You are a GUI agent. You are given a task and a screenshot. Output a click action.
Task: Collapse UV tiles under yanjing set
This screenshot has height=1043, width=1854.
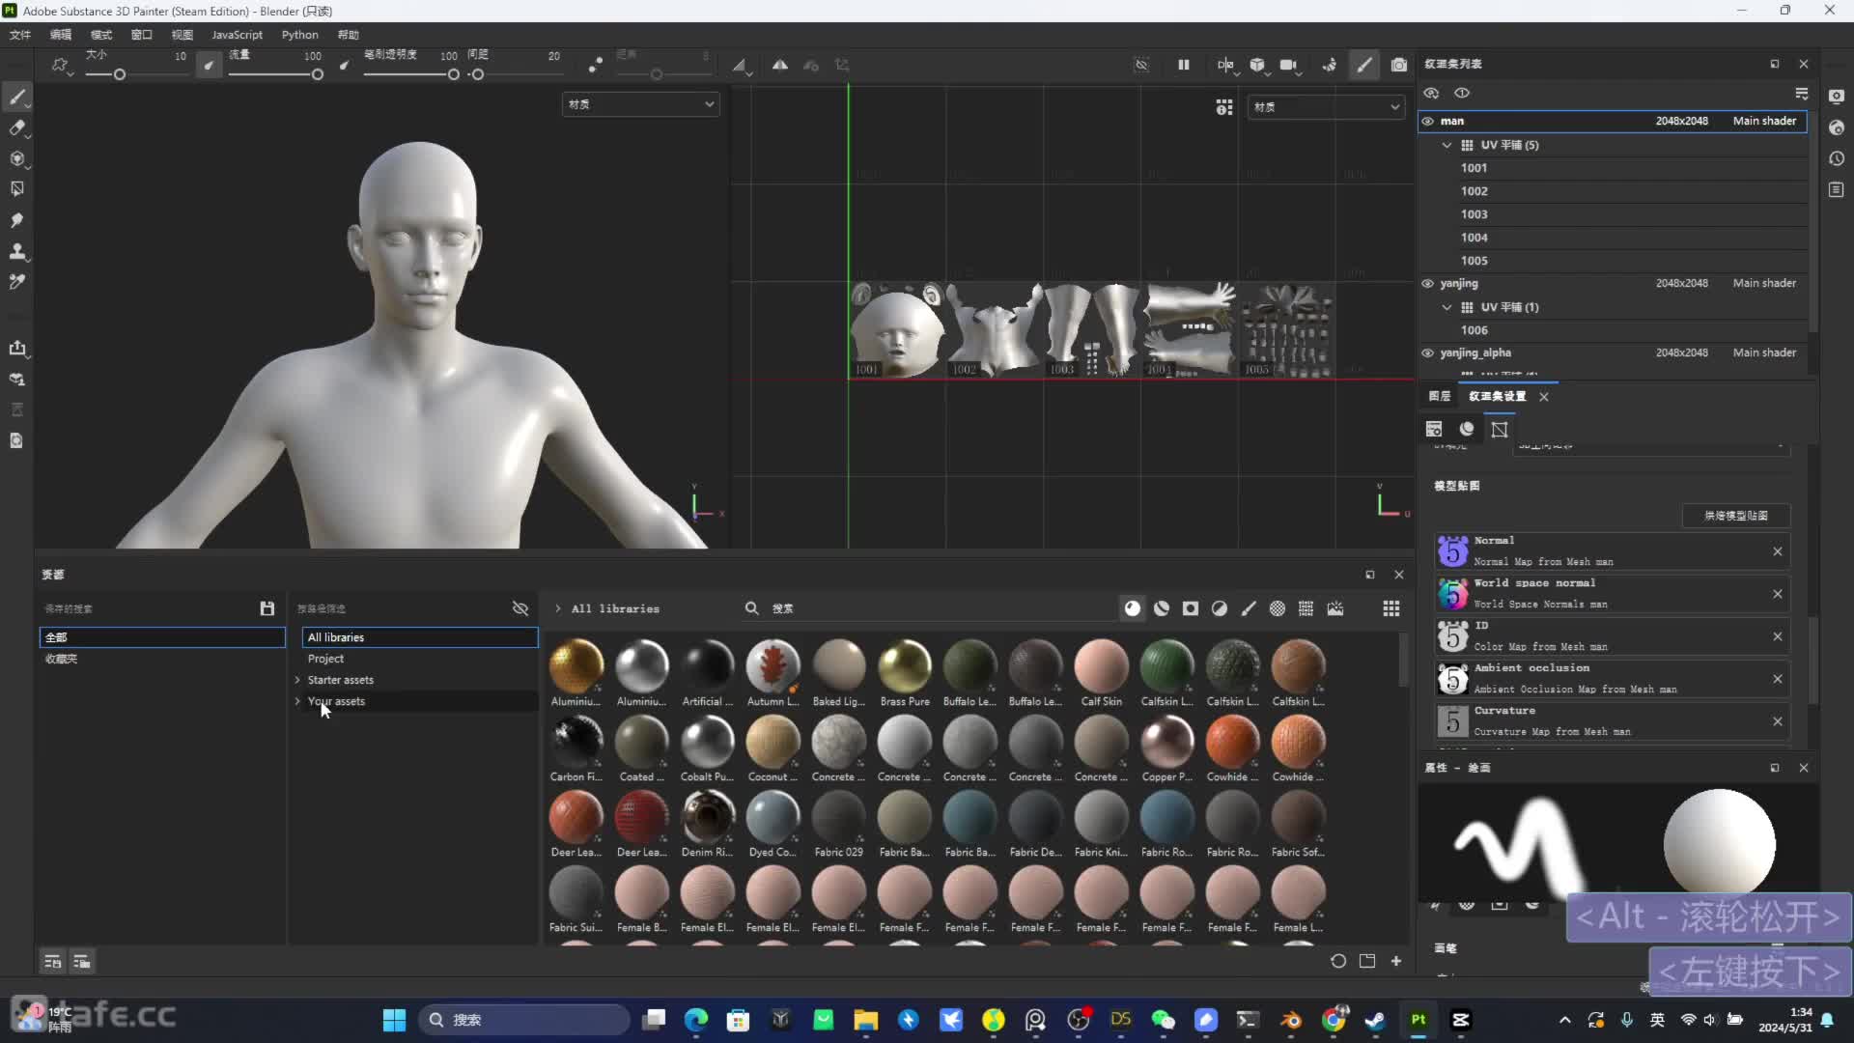(x=1447, y=307)
